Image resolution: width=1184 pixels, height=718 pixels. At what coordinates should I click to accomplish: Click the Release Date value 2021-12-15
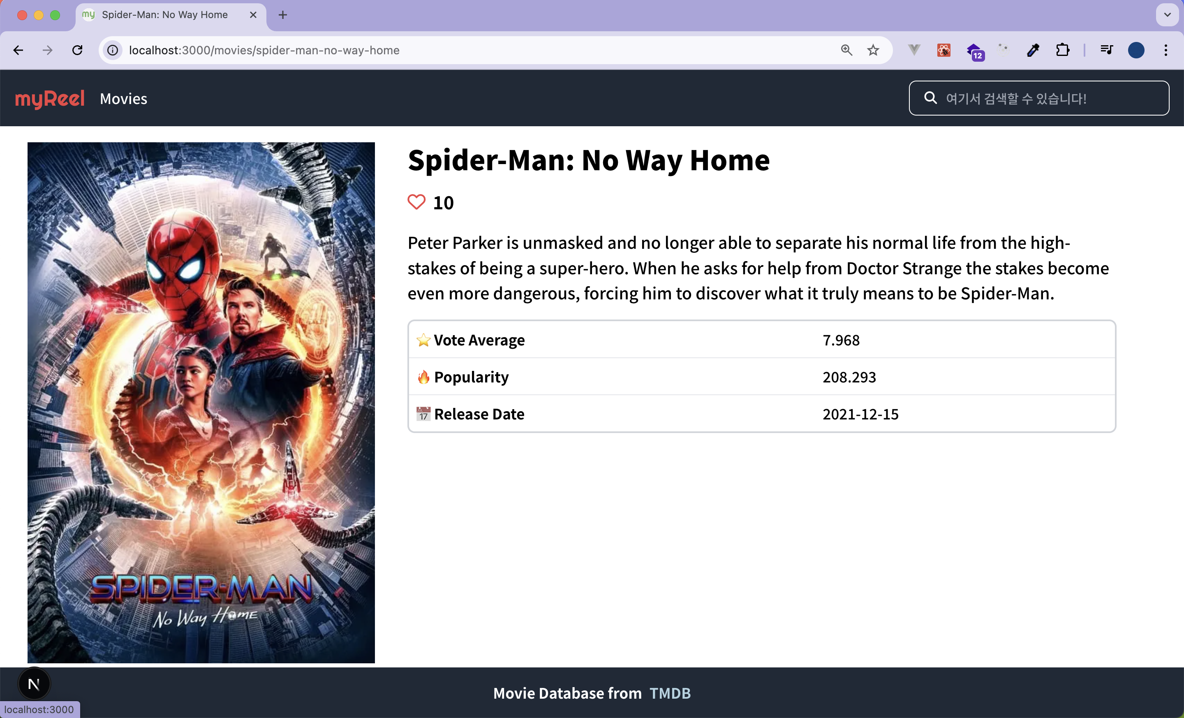[860, 414]
